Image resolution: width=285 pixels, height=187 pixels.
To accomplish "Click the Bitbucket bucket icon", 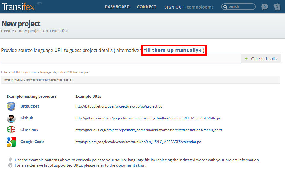I will tap(11, 106).
